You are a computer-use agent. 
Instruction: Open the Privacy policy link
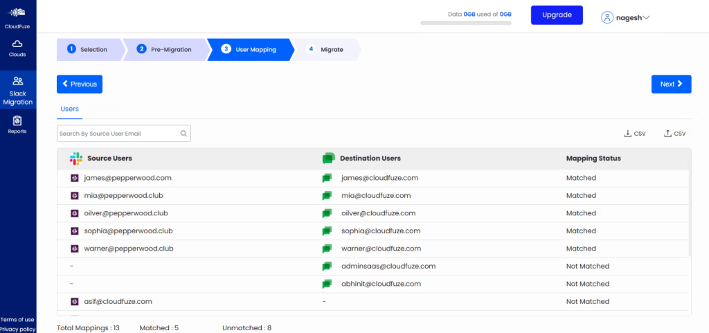point(17,329)
